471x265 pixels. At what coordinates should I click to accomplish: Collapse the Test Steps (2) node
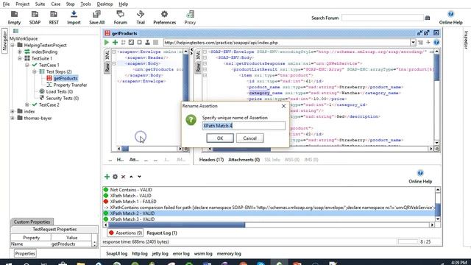click(35, 71)
